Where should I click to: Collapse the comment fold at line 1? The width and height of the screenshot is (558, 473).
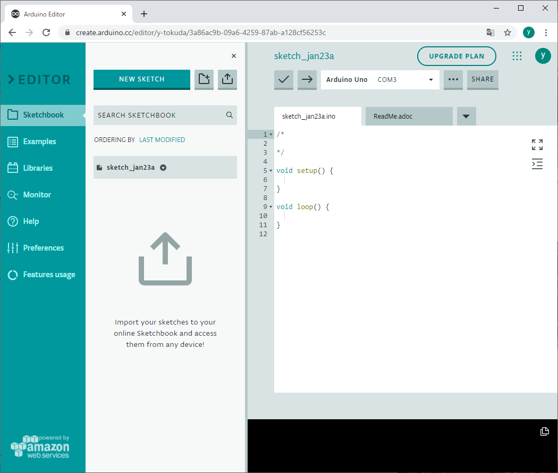pos(271,135)
